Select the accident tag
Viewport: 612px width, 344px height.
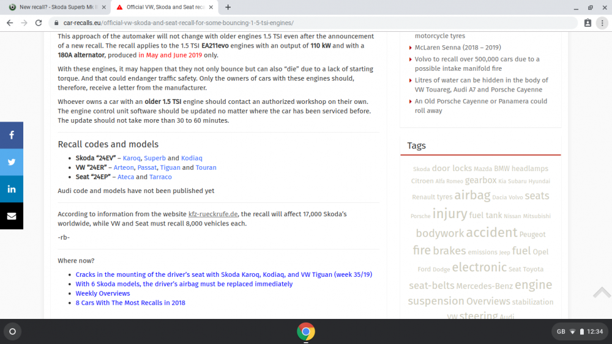click(x=491, y=232)
